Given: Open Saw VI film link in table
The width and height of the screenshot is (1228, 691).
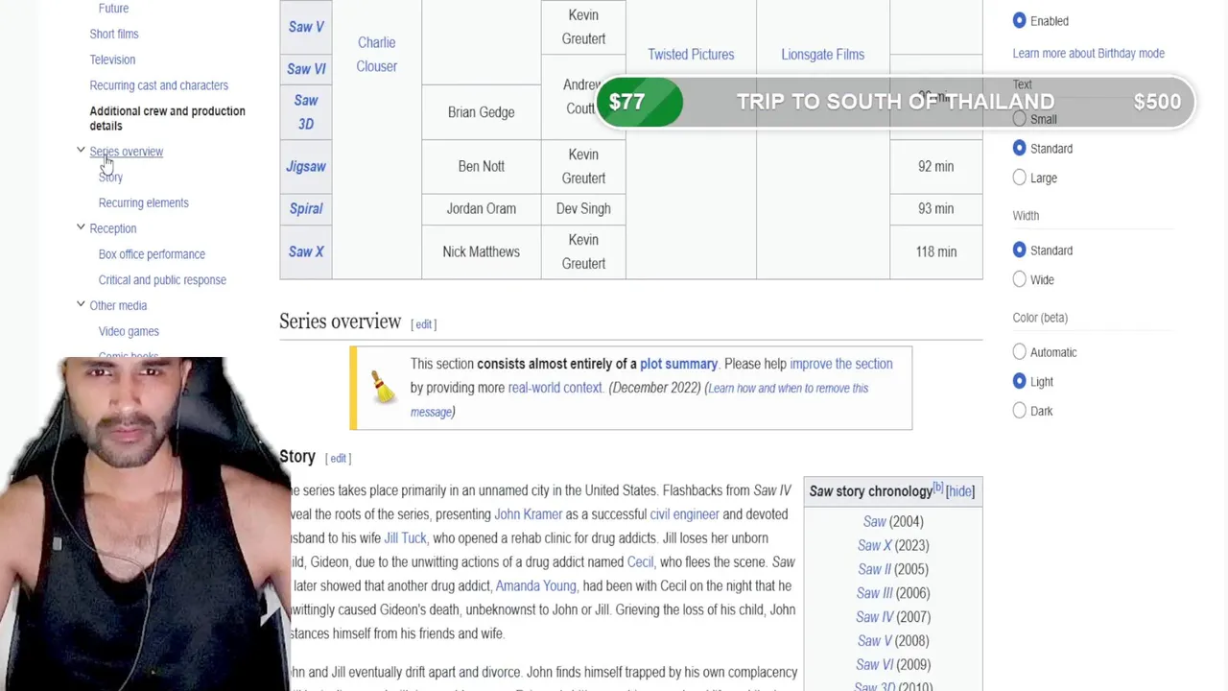Looking at the screenshot, I should [306, 69].
